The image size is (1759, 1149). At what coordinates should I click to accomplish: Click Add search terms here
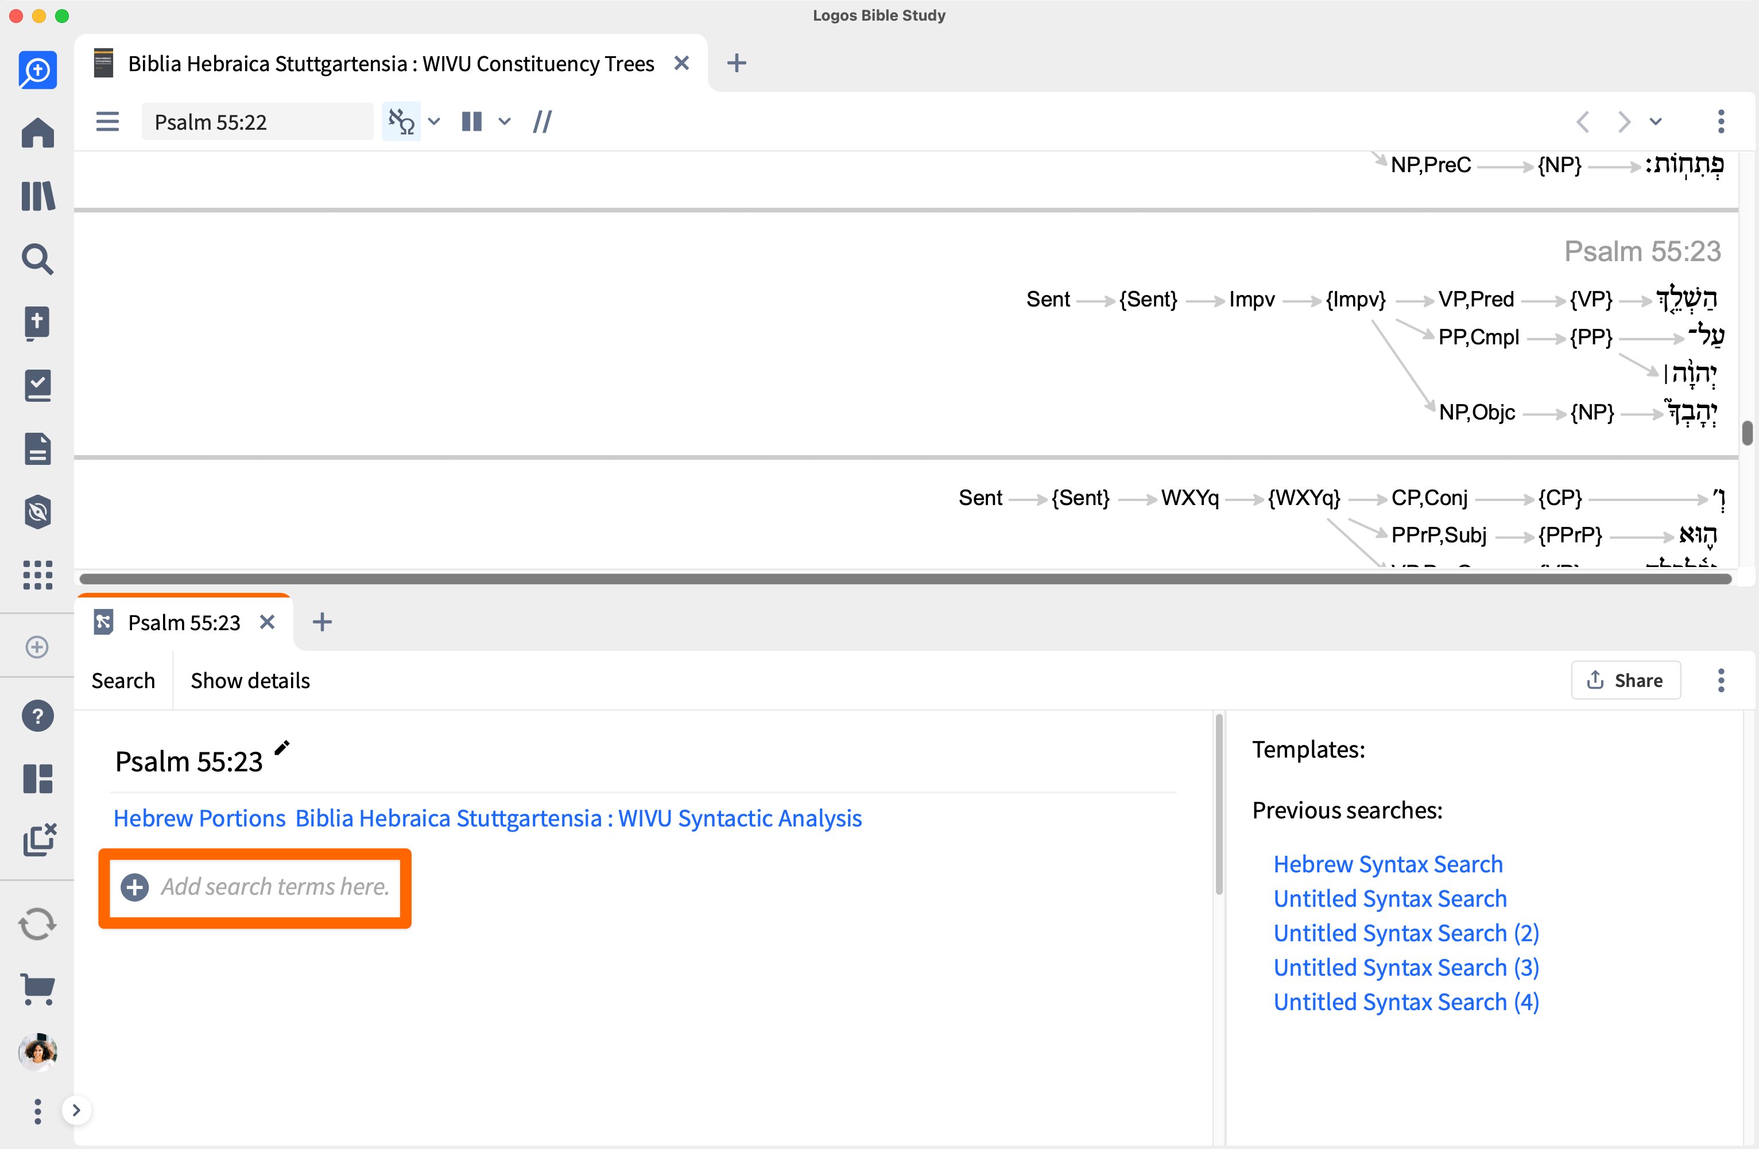[x=255, y=887]
